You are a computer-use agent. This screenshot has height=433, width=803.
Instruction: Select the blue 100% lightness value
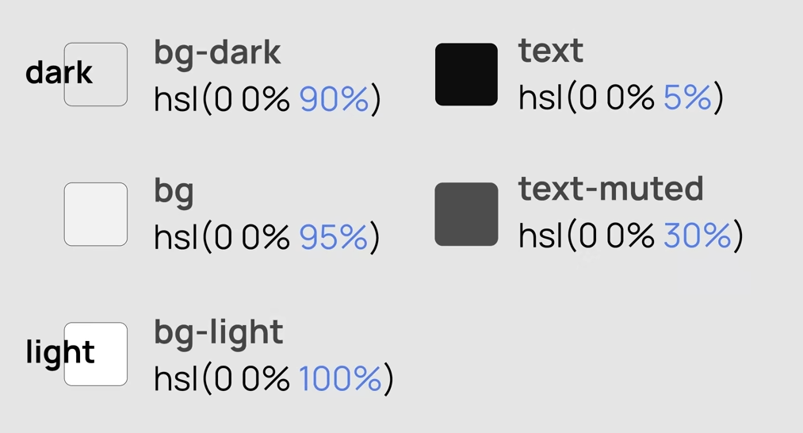click(341, 378)
